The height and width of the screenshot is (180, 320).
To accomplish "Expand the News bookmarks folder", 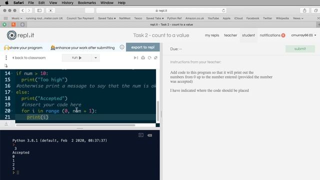I will 298,18.
